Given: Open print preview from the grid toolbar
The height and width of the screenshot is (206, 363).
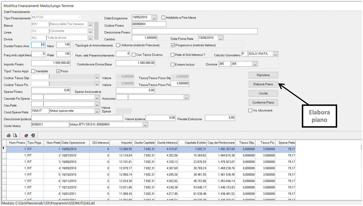Looking at the screenshot, I should (x=15, y=135).
